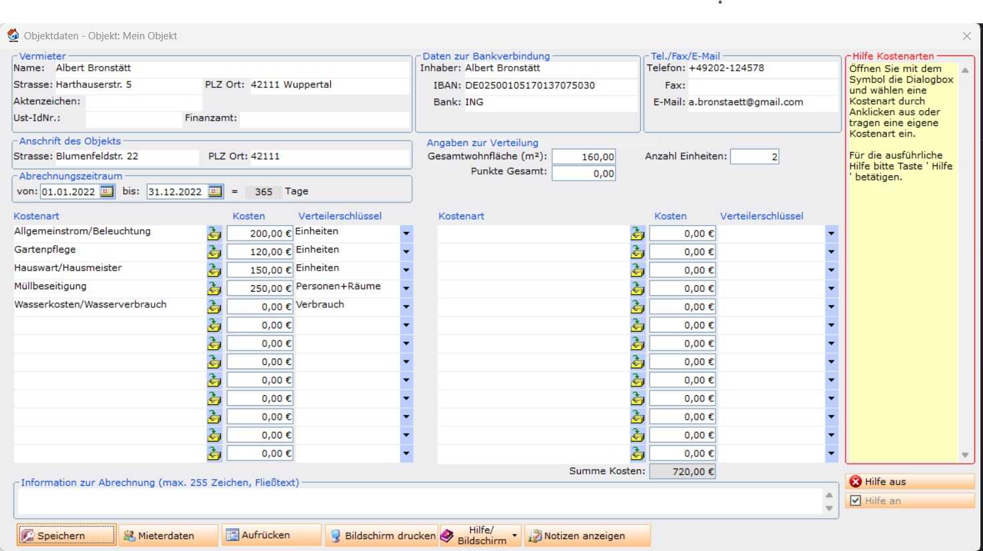The height and width of the screenshot is (551, 983).
Task: Click the Gesamtwohnfläche field showing 160,00
Action: tap(584, 157)
